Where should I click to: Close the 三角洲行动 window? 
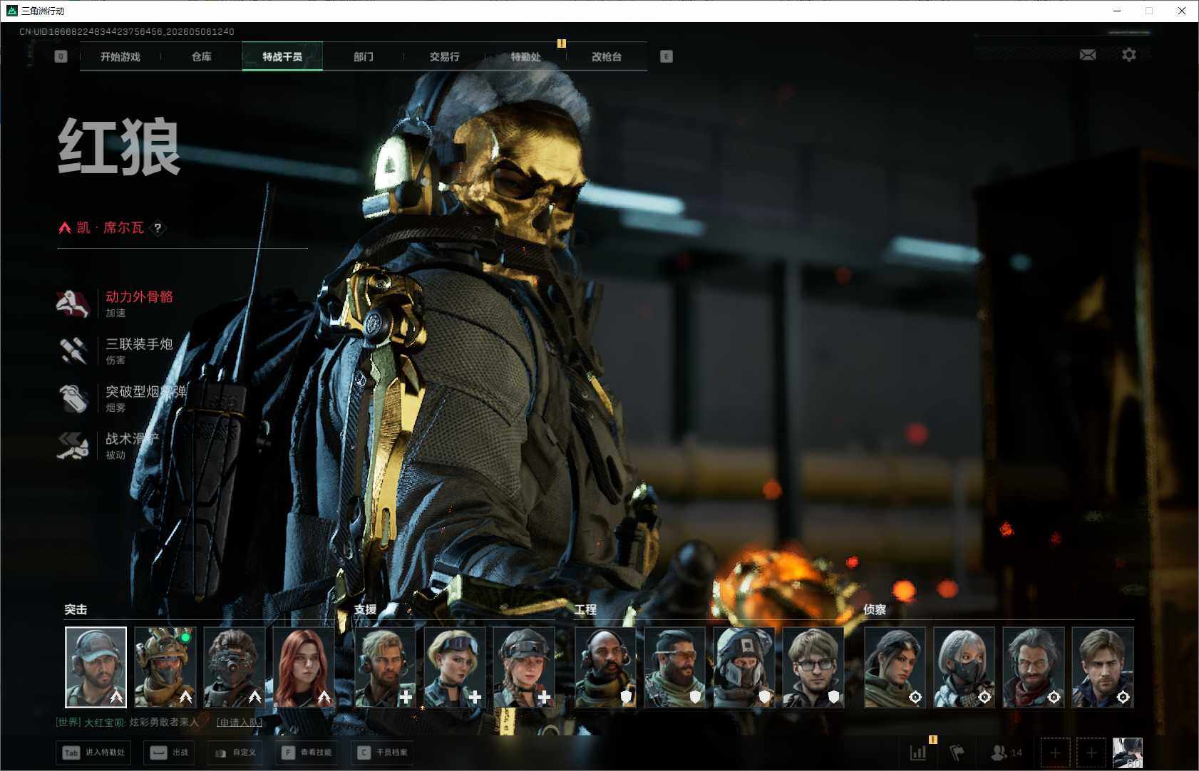(x=1182, y=11)
